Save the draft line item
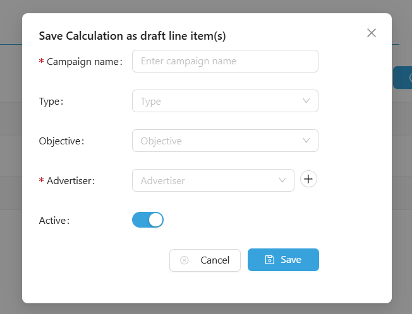The height and width of the screenshot is (314, 412). point(283,260)
